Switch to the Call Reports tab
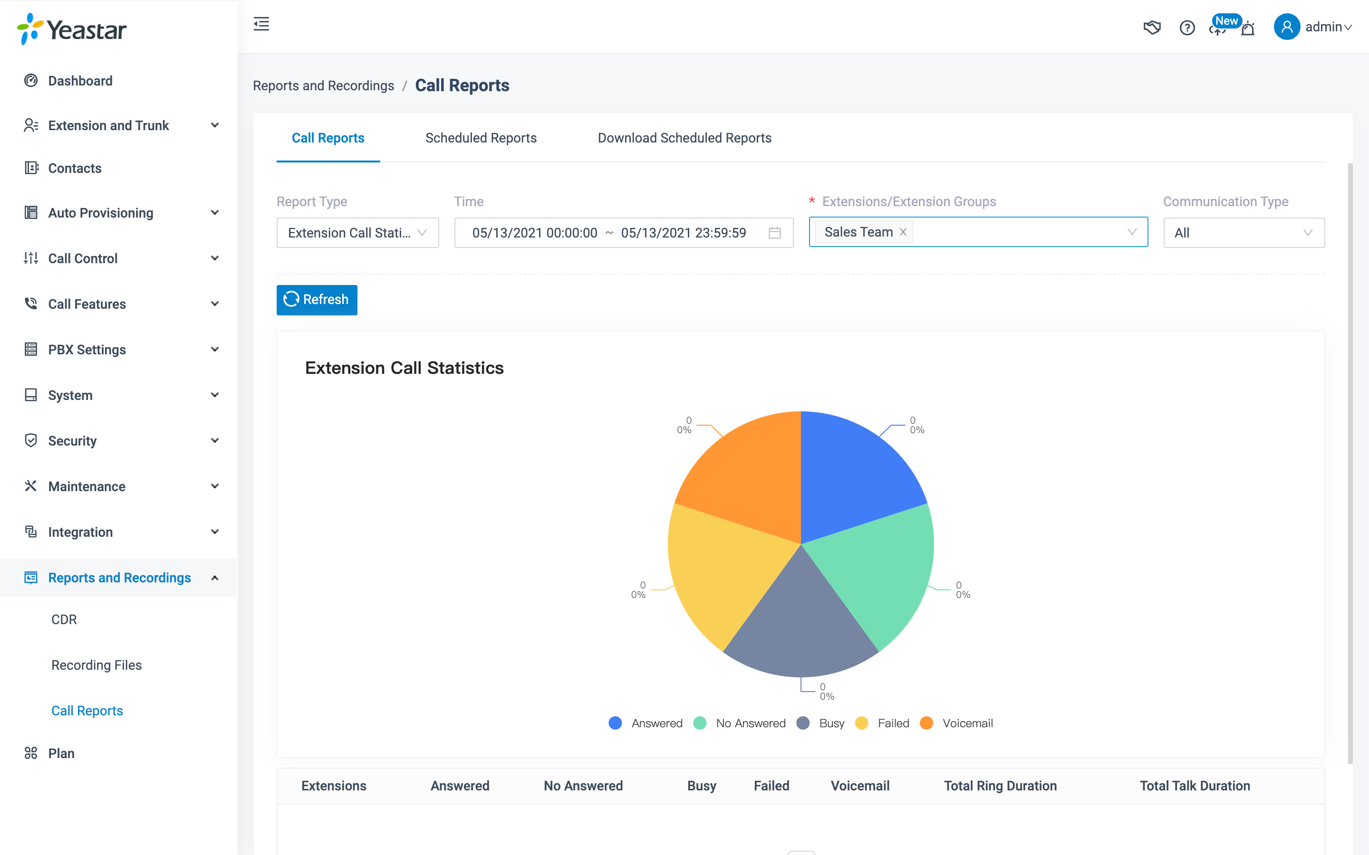The image size is (1369, 855). [328, 137]
